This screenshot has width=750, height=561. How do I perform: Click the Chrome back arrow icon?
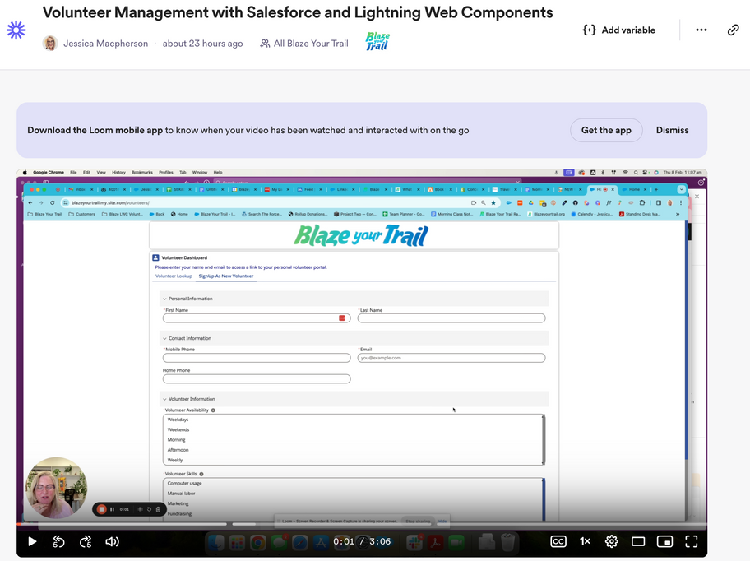pyautogui.click(x=30, y=203)
